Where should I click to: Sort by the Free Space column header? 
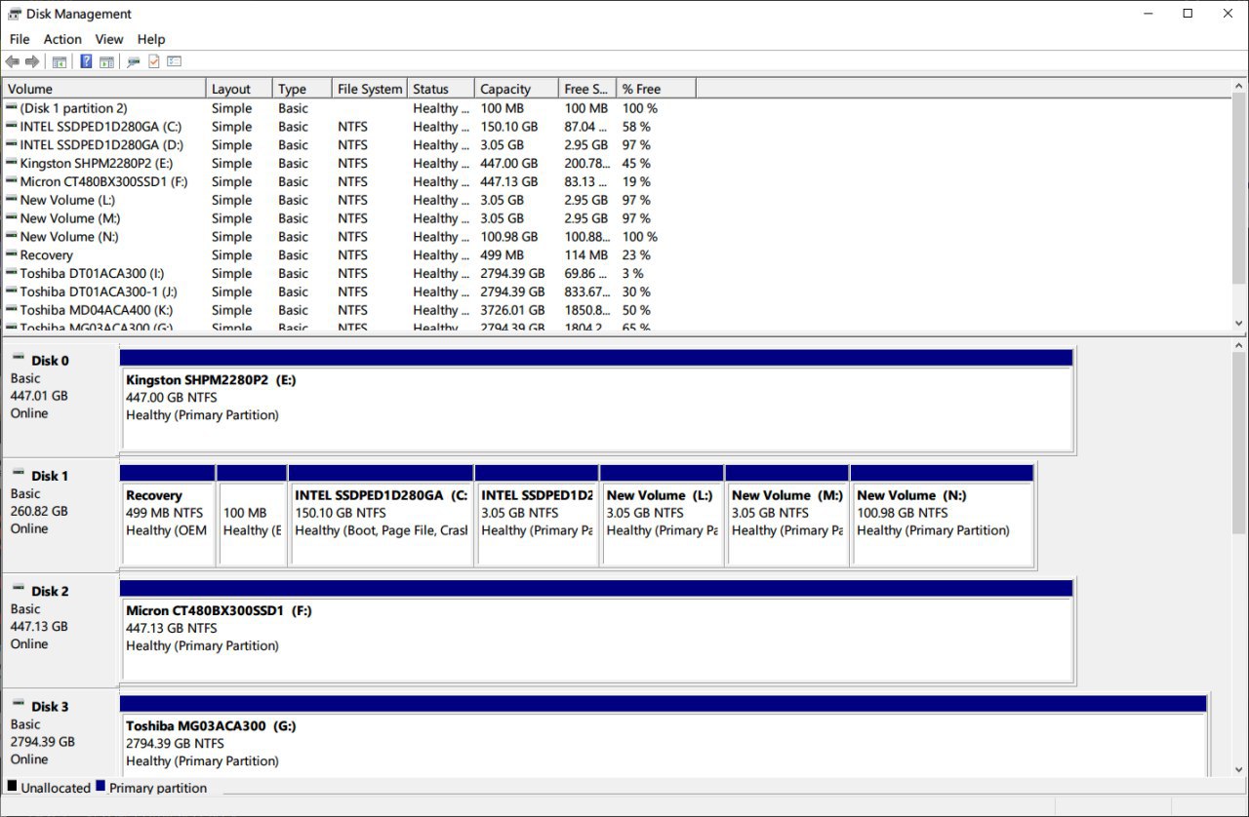point(588,89)
